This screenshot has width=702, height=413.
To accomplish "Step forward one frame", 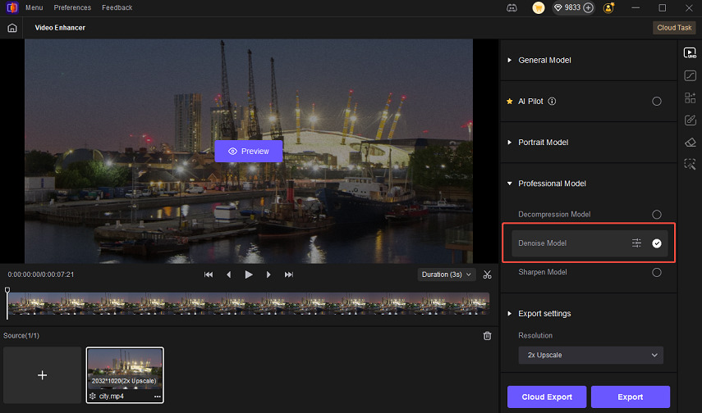I will click(x=268, y=275).
